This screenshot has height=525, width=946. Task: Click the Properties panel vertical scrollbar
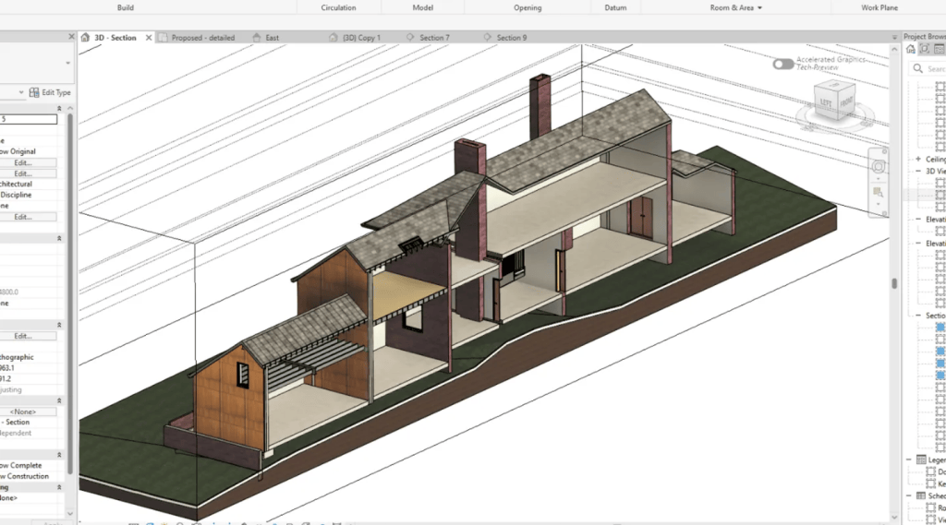[70, 293]
